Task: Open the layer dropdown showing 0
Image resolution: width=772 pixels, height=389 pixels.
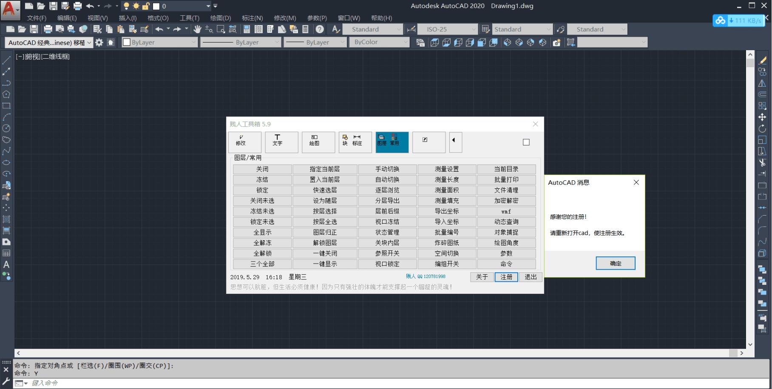Action: click(x=208, y=6)
